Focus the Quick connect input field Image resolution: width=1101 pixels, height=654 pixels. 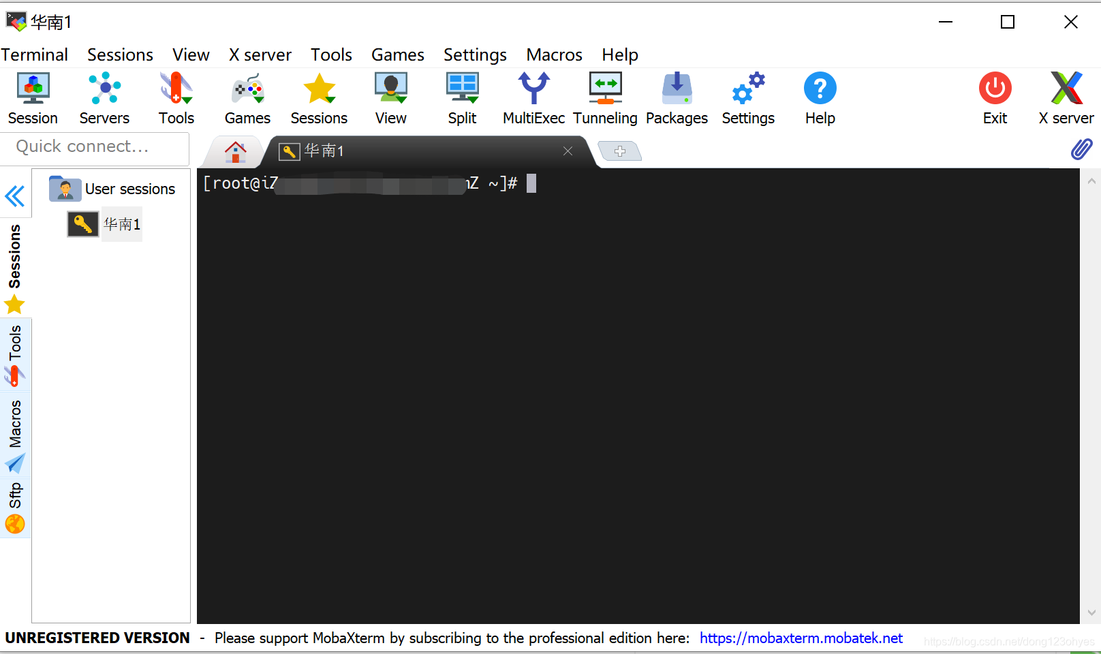95,147
